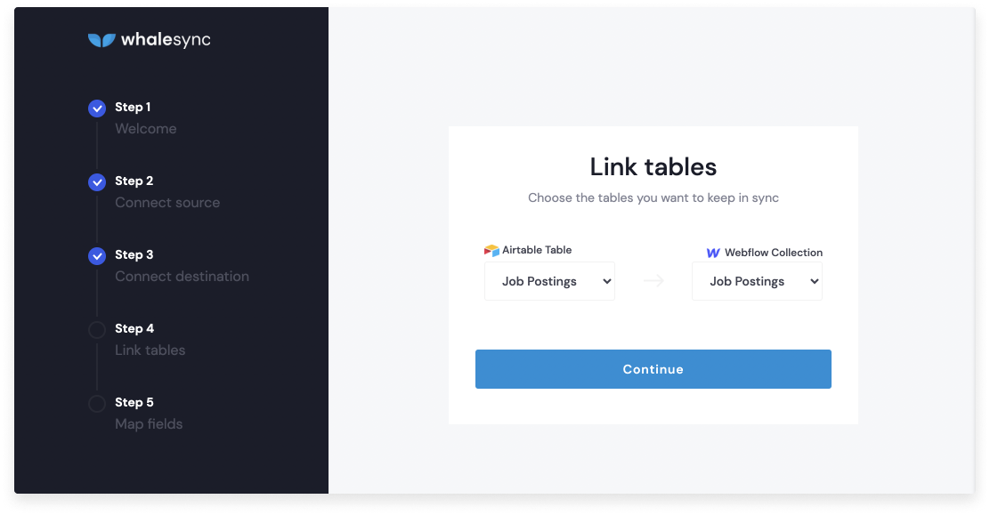The width and height of the screenshot is (990, 515).
Task: Select the Step 3 label
Action: click(134, 255)
